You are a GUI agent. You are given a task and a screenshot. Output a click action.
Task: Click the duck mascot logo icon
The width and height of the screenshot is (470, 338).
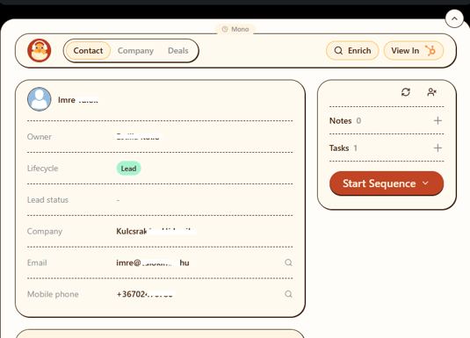(x=40, y=50)
